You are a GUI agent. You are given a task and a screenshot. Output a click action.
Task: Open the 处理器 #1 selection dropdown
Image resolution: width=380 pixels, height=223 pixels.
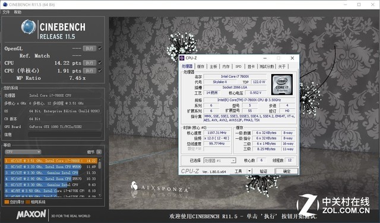point(220,161)
